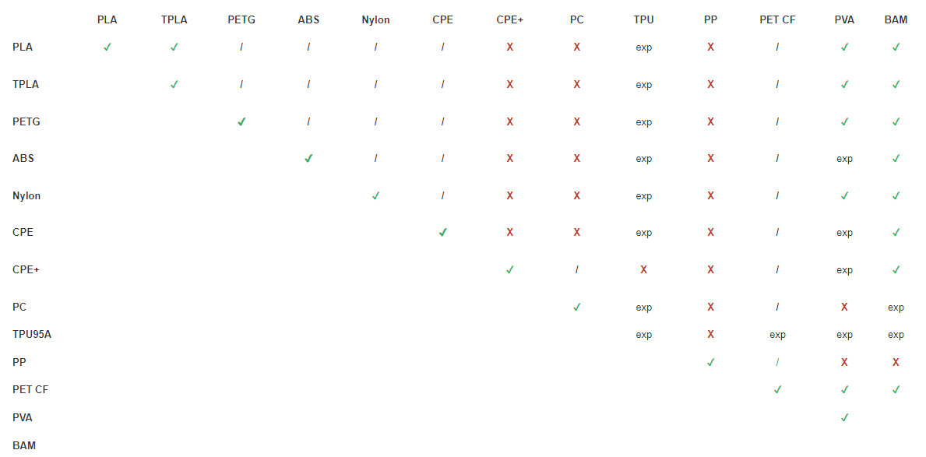Click the TPU95A row label
The image size is (926, 457).
pyautogui.click(x=32, y=334)
